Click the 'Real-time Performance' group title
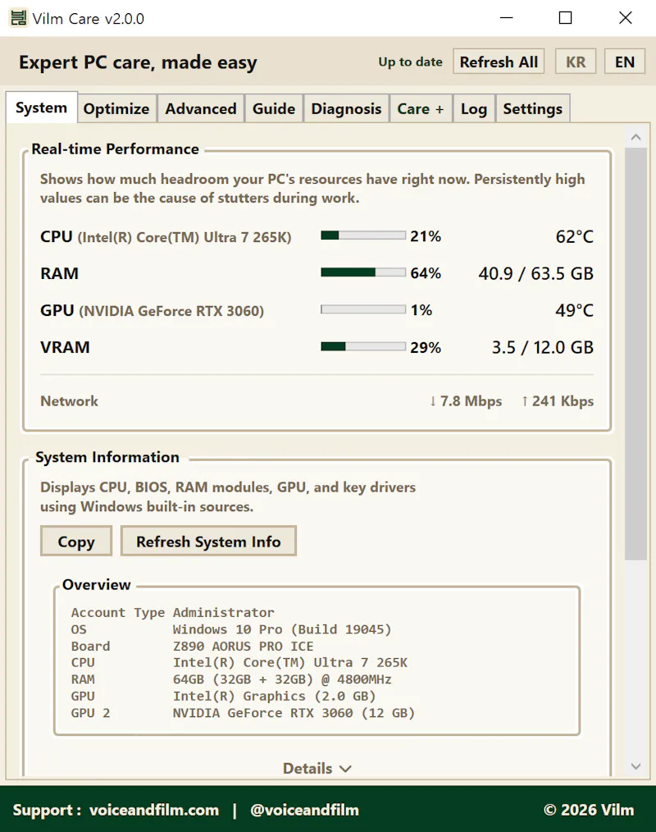656x832 pixels. [115, 149]
